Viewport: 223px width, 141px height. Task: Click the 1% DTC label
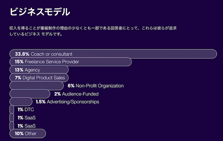point(26,109)
